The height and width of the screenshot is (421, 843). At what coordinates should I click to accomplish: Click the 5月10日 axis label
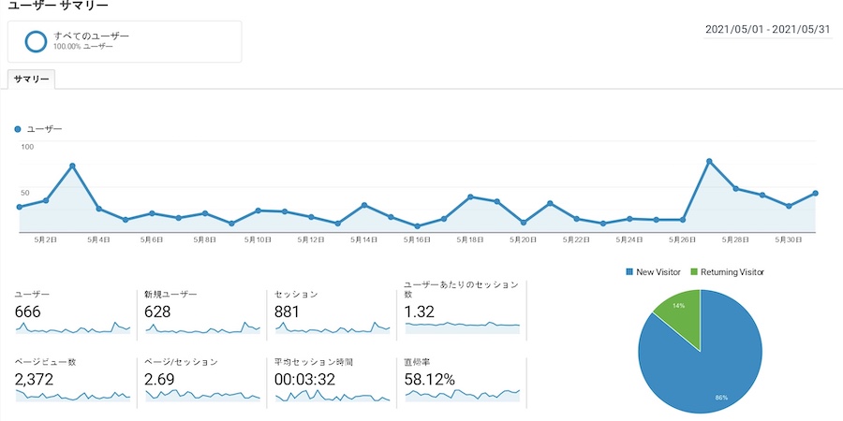point(258,240)
